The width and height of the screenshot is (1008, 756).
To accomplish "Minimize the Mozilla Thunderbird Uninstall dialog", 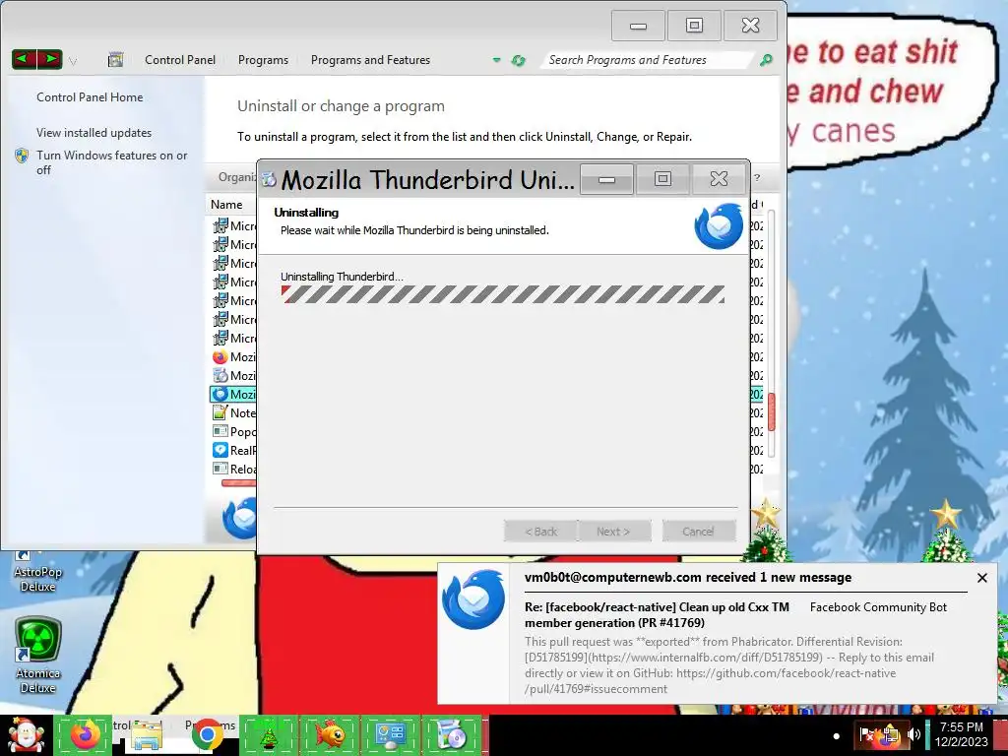I will 606,179.
